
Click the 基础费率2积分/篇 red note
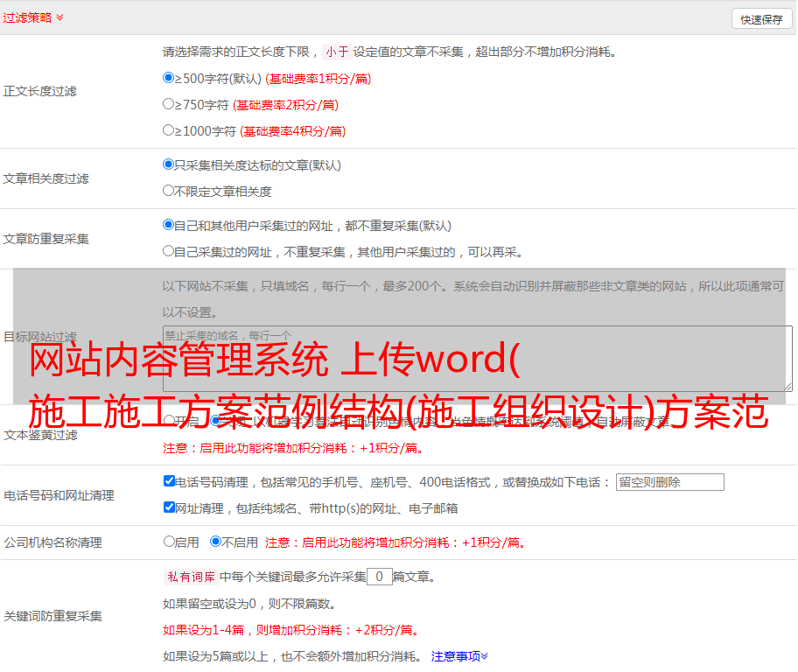tap(286, 105)
